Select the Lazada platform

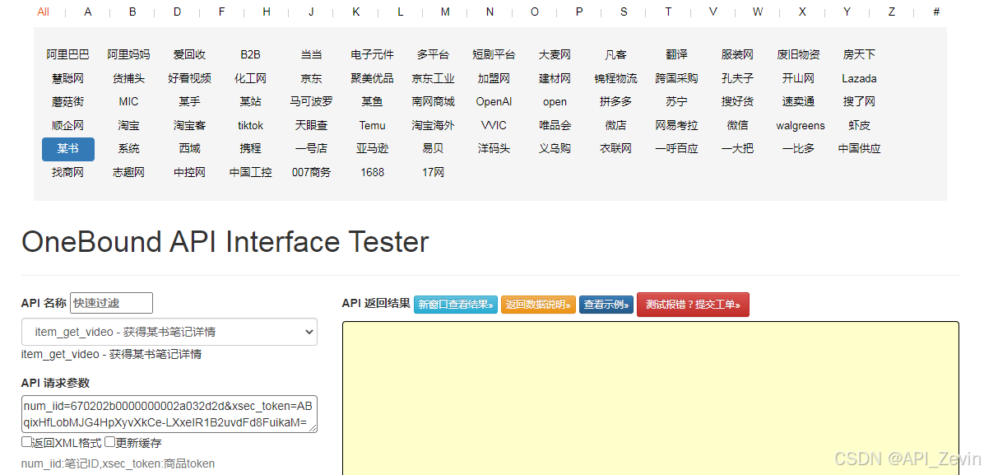tap(859, 78)
